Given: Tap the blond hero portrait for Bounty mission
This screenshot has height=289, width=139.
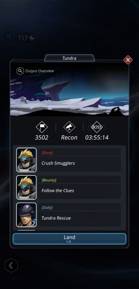Looking at the screenshot, I should 26,188.
